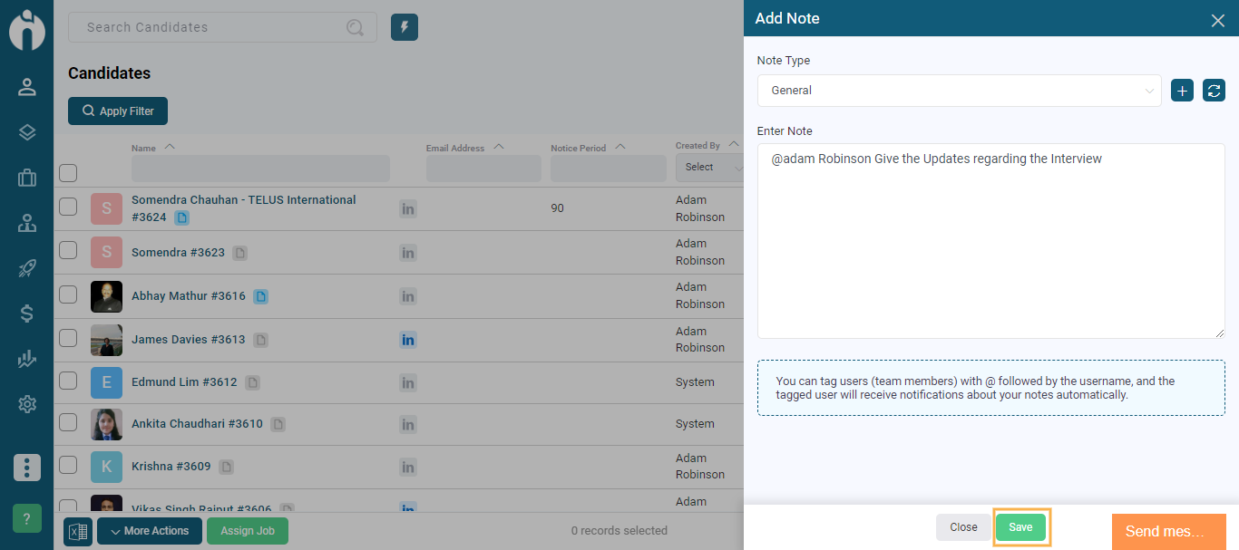Click into the Enter Note text area
Image resolution: width=1239 pixels, height=550 pixels.
pyautogui.click(x=991, y=241)
